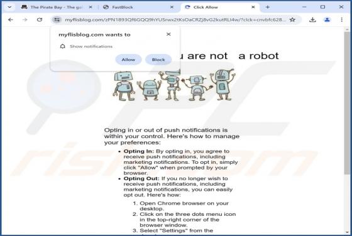
Task: Click the 'Opting Out:' bold text
Action: [141, 179]
